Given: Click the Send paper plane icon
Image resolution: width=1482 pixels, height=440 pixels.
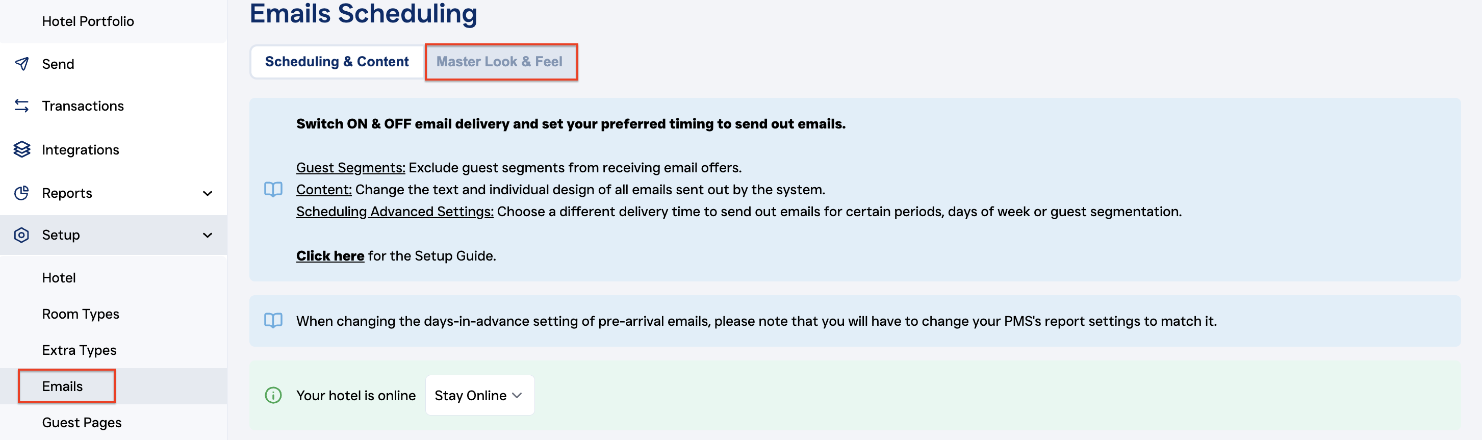Looking at the screenshot, I should (22, 64).
